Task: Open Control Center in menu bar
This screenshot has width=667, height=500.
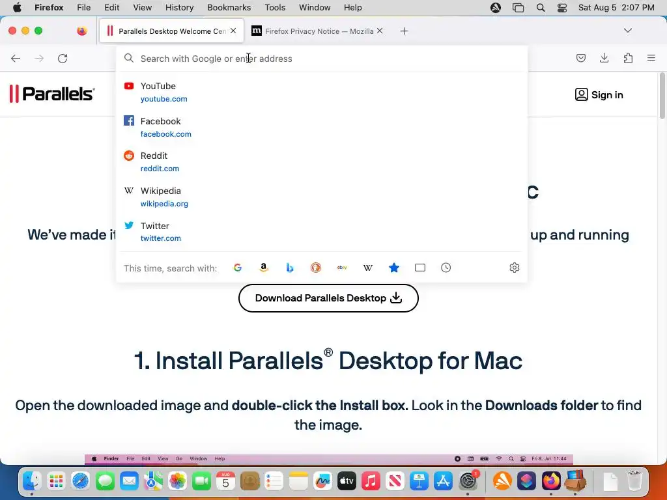Action: [562, 7]
